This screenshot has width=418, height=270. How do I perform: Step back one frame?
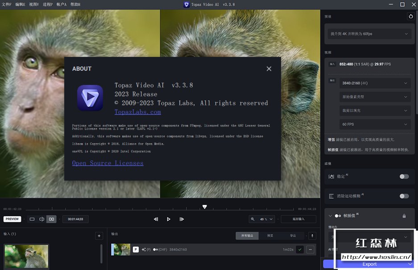156,219
